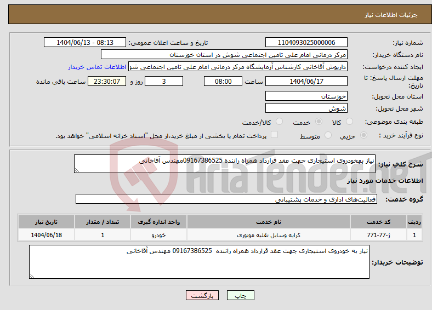Click the service code cell ژ-77-771

point(379,235)
